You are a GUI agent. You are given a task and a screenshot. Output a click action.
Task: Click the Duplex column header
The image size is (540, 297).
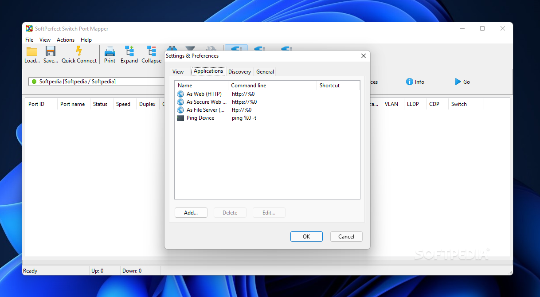point(148,104)
